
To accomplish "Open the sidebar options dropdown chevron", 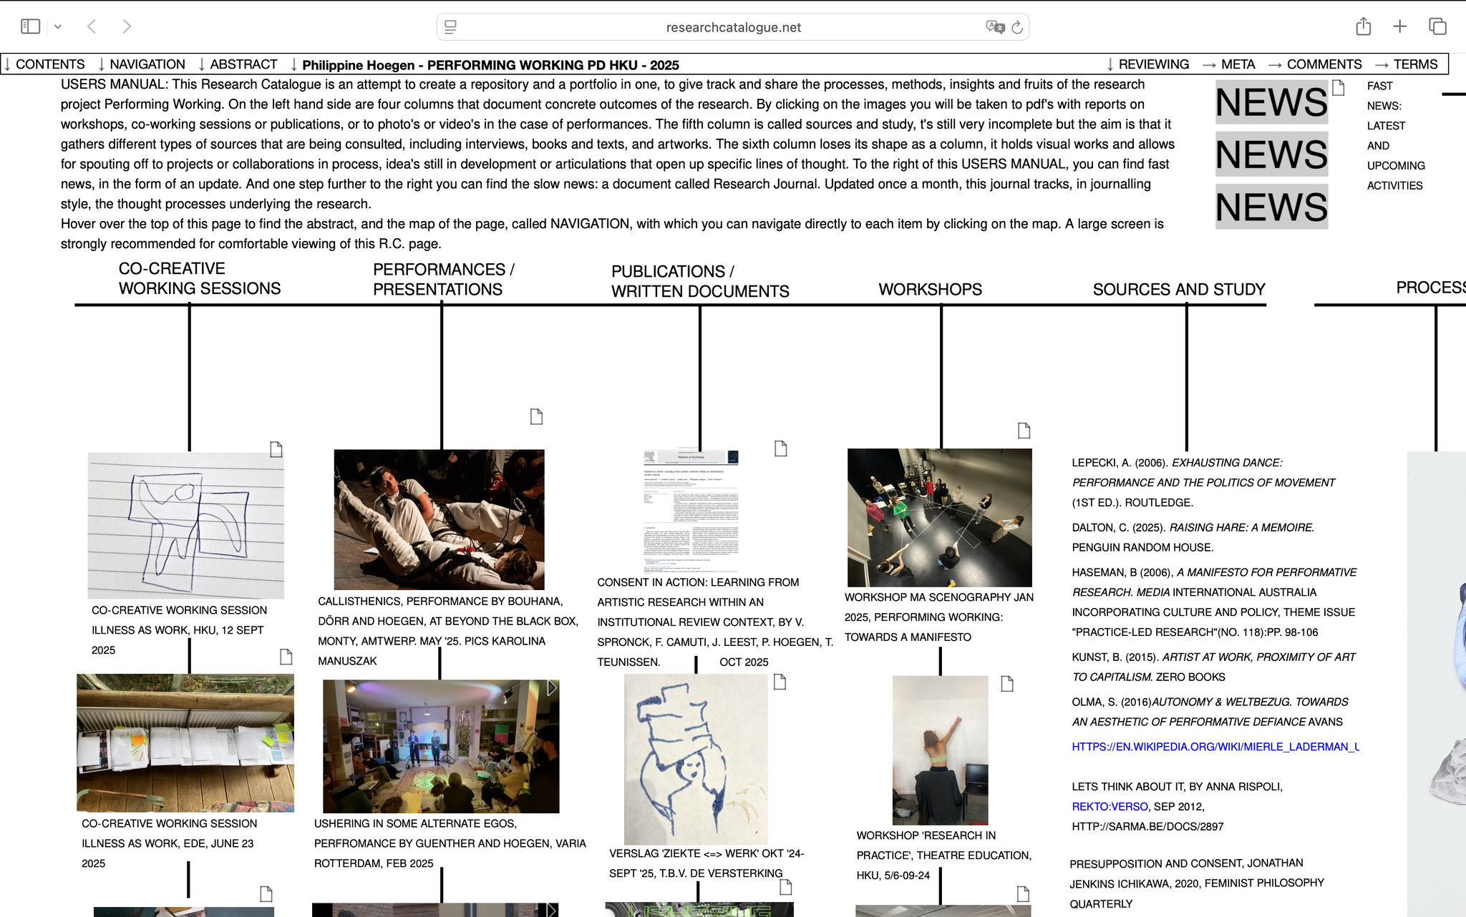I will pos(58,27).
